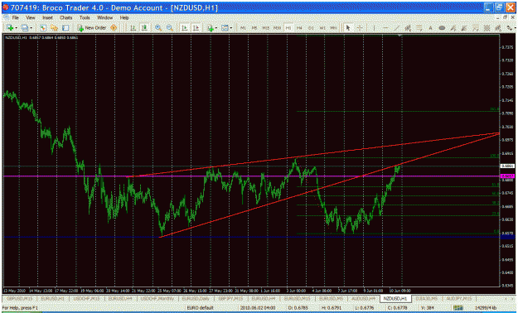Toggle the Chart Shift icon
Image resolution: width=518 pixels, height=313 pixels.
pos(196,28)
